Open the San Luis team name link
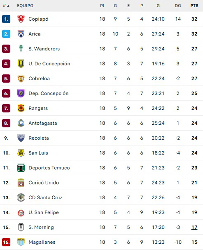The image size is (203, 250). [x=38, y=153]
